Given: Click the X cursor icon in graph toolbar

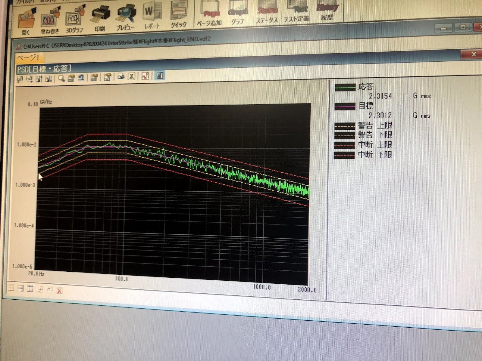Looking at the screenshot, I should coord(131,76).
